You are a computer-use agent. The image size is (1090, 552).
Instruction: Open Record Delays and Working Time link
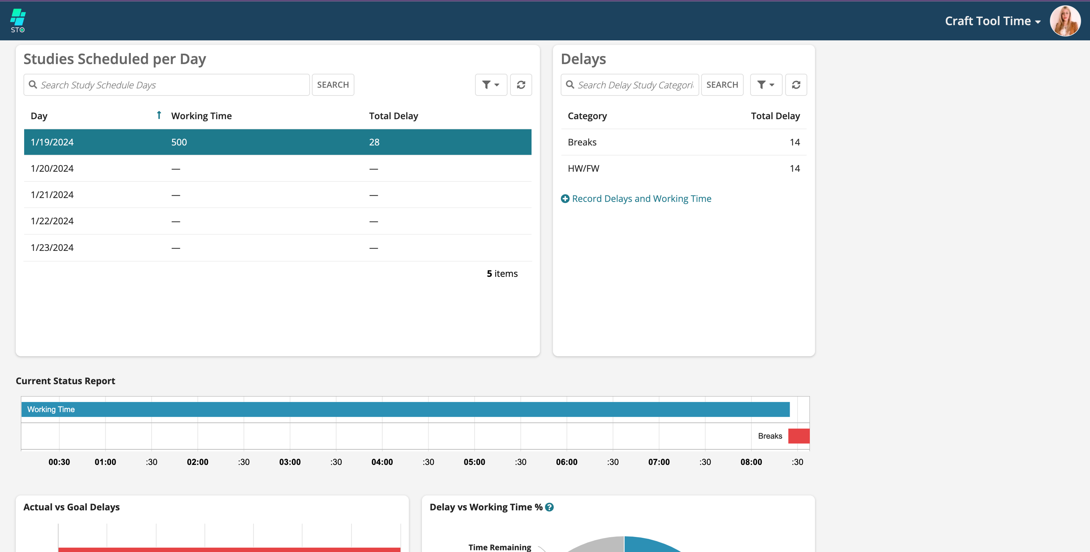click(x=642, y=198)
